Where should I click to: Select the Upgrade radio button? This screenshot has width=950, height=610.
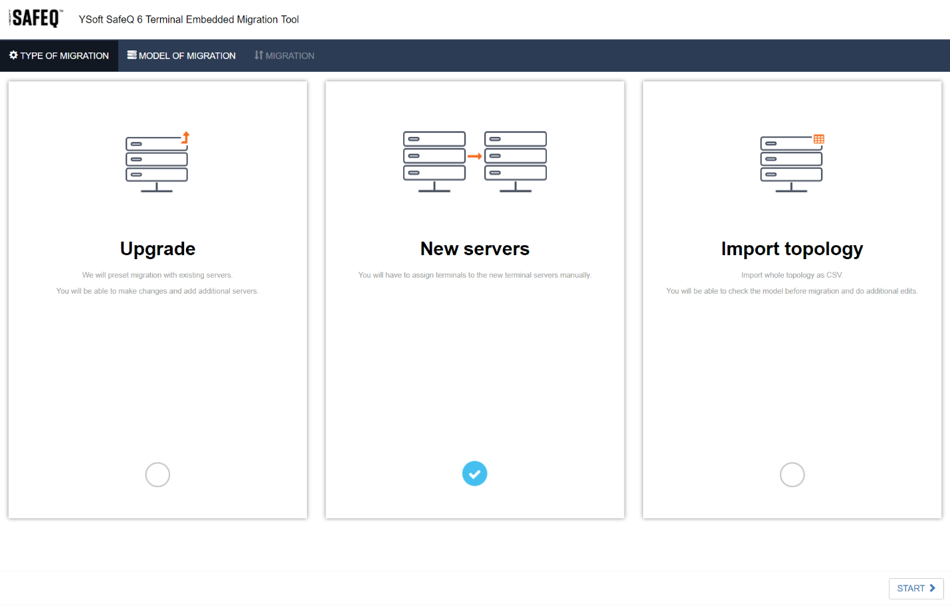tap(157, 474)
